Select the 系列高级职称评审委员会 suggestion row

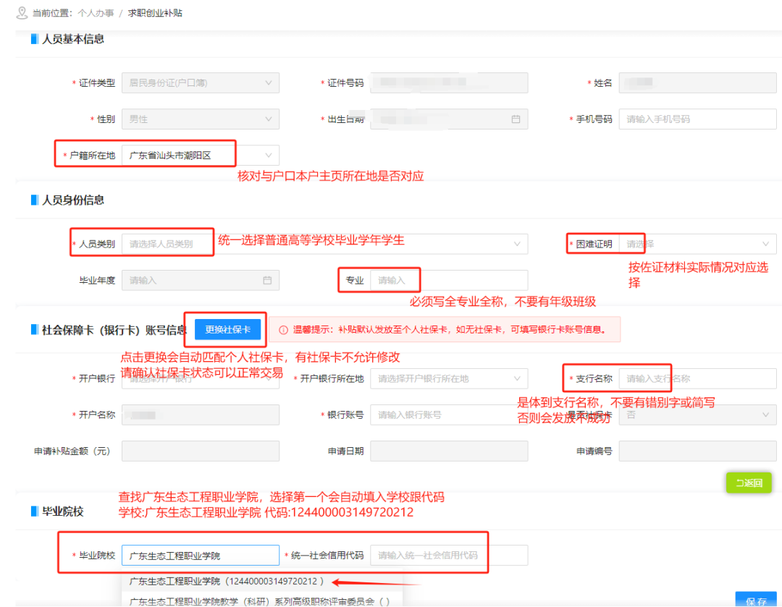point(262,600)
